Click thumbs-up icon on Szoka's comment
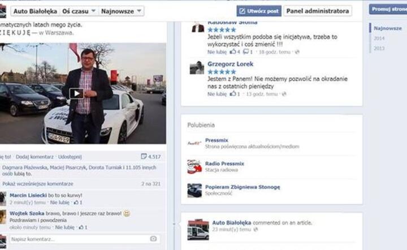The width and height of the screenshot is (407, 250). [x=81, y=227]
